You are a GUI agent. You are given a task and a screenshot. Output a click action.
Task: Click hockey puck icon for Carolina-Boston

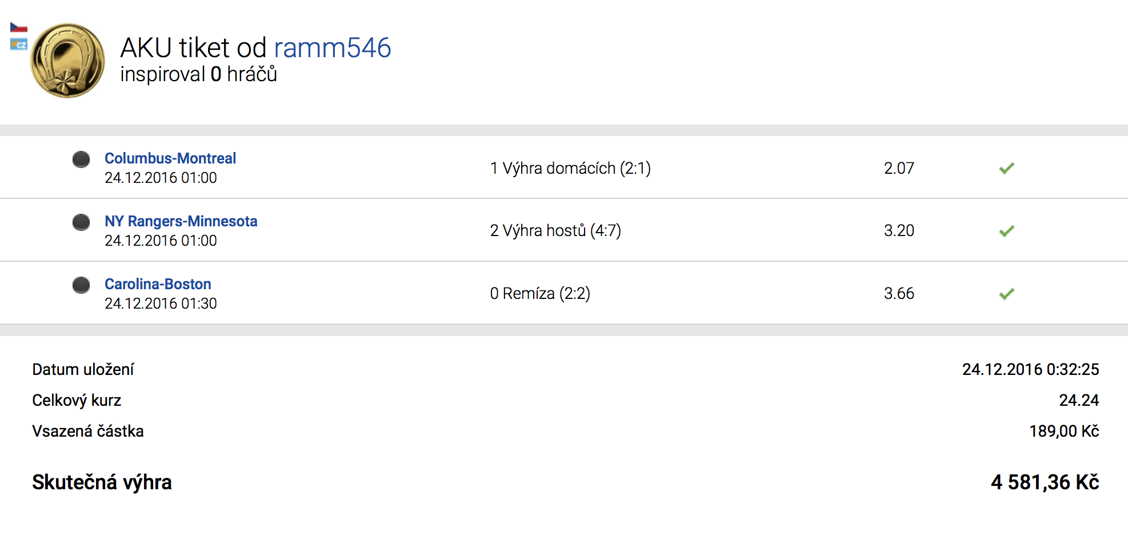pos(81,285)
